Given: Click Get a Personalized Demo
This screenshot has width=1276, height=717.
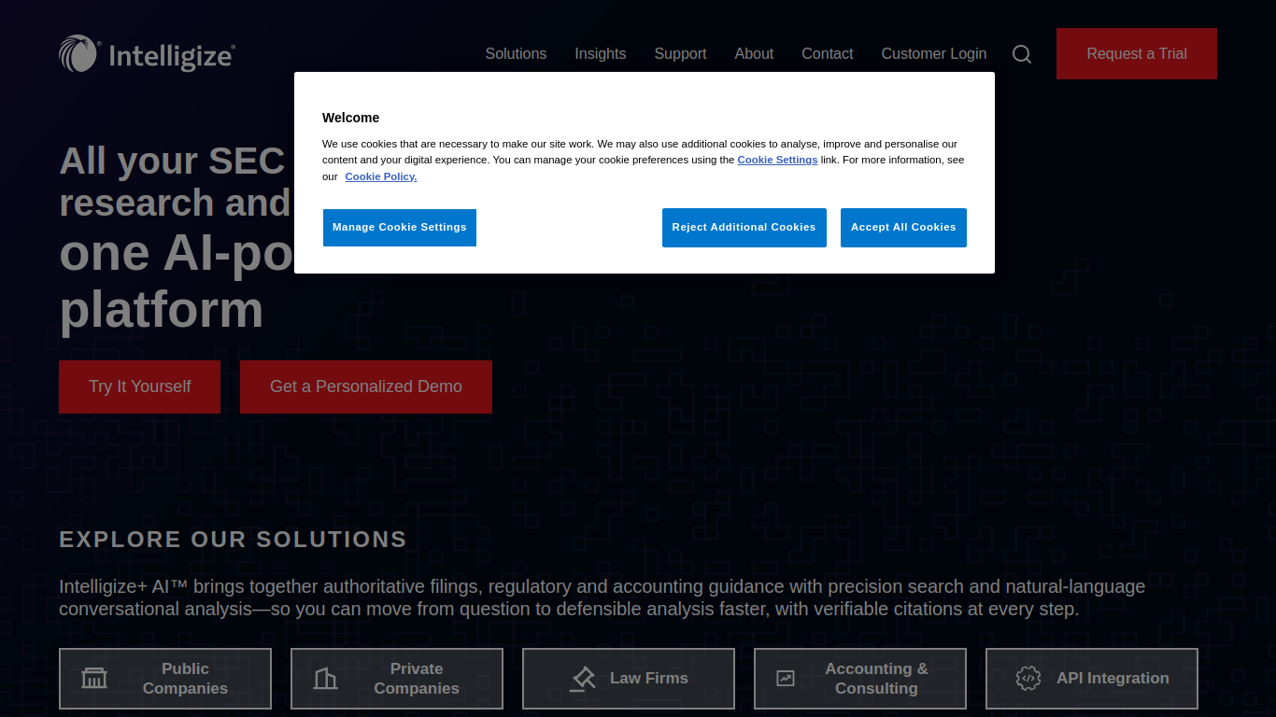Looking at the screenshot, I should click(x=366, y=387).
